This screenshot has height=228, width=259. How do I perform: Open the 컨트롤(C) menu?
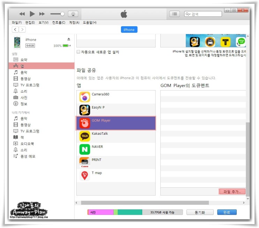59,23
